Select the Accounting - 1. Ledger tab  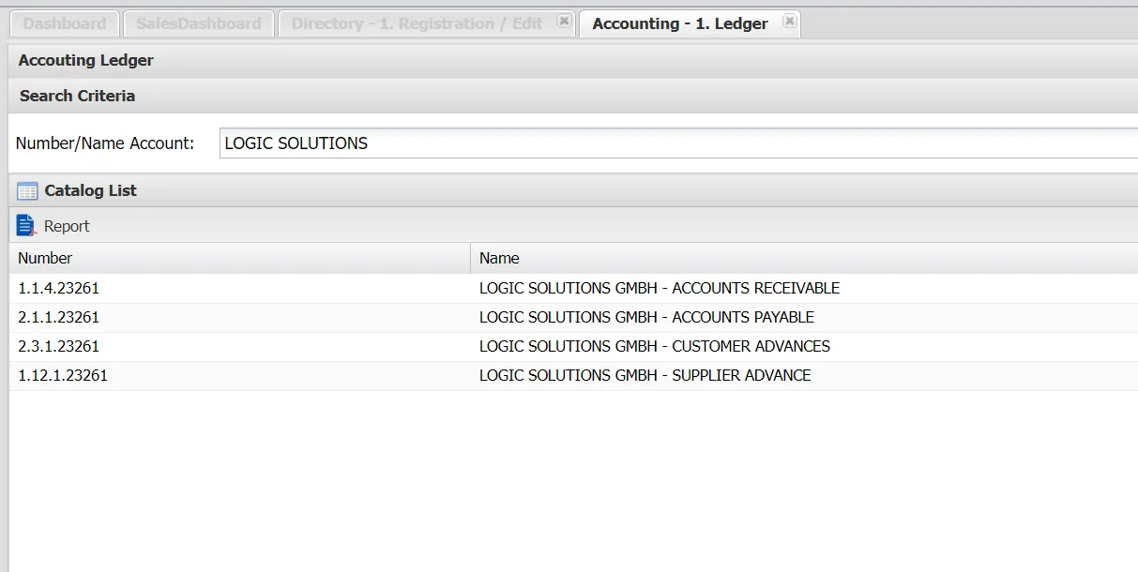(679, 23)
